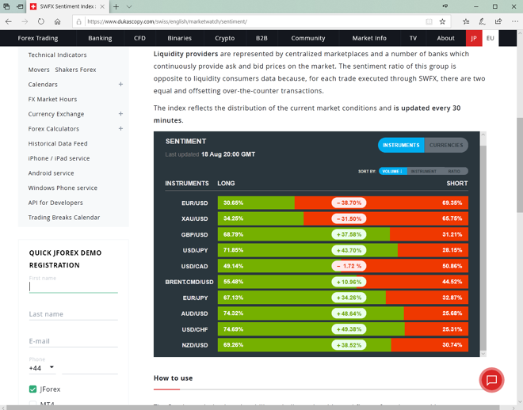This screenshot has width=523, height=410.
Task: Open favorites hub icon
Action: tap(466, 21)
